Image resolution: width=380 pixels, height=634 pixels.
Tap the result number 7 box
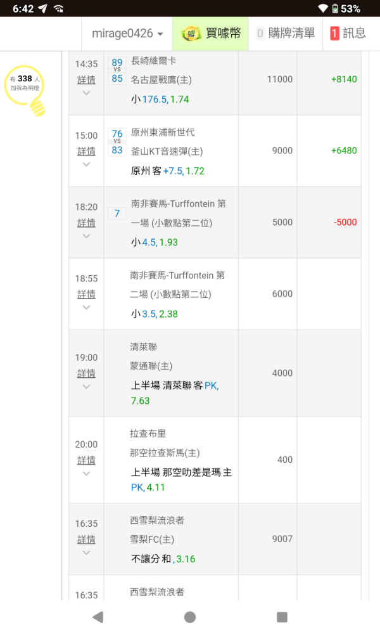pyautogui.click(x=117, y=214)
